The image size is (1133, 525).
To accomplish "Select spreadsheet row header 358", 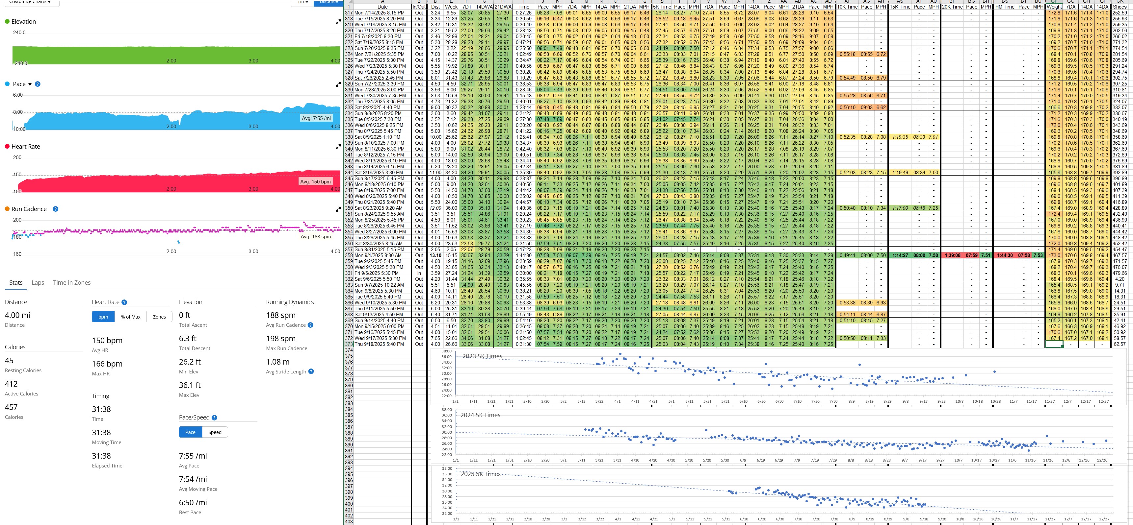I will 349,255.
